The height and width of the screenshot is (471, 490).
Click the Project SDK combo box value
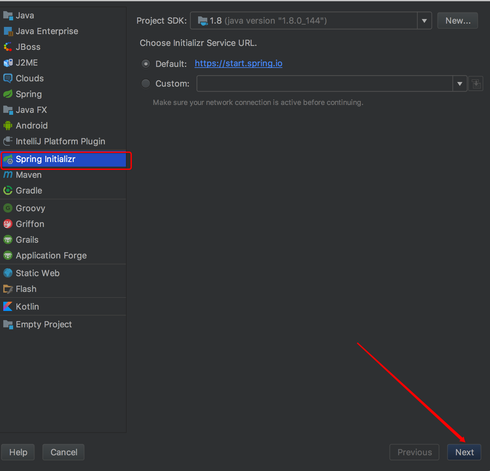click(304, 21)
